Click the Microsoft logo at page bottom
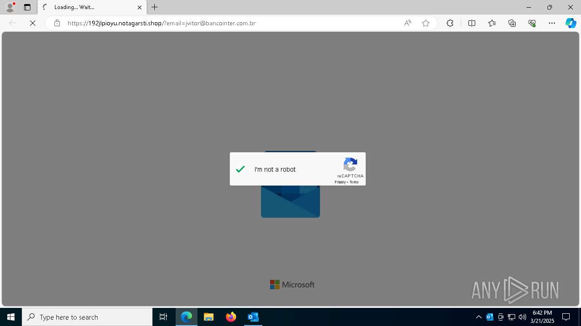Screen dimensions: 581x326 tap(292, 284)
